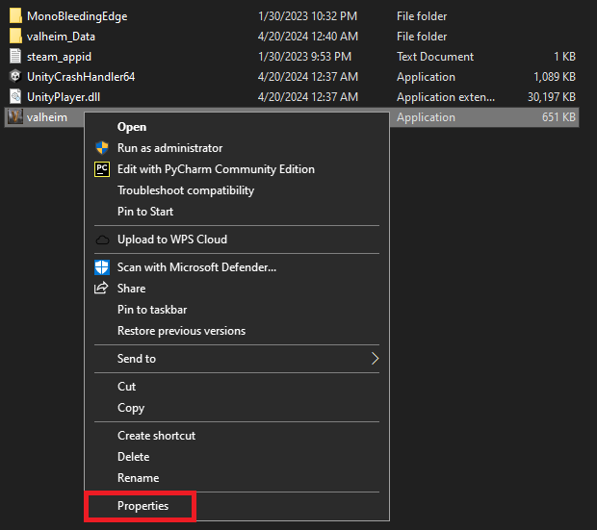
Task: Click the WPS Cloud upload icon
Action: click(x=102, y=240)
